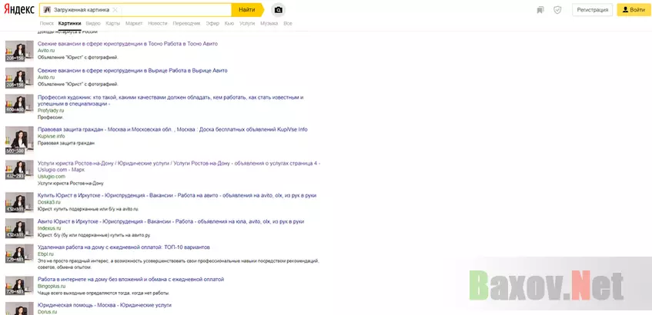Click the Indexus.ru domain link

coord(49,228)
